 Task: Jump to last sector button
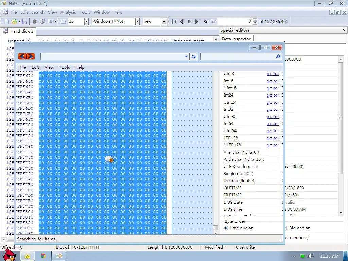tap(197, 21)
